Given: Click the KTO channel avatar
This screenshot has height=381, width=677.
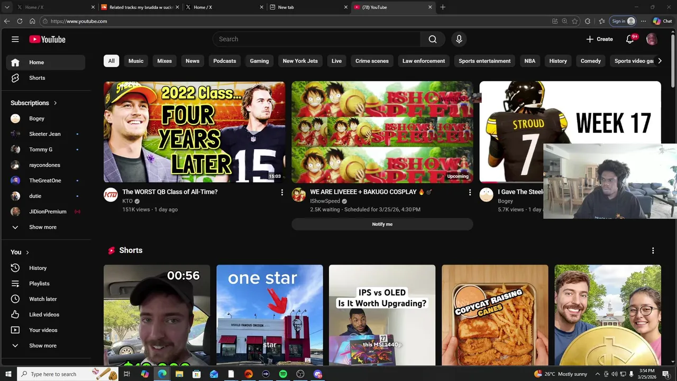Looking at the screenshot, I should coord(111,195).
